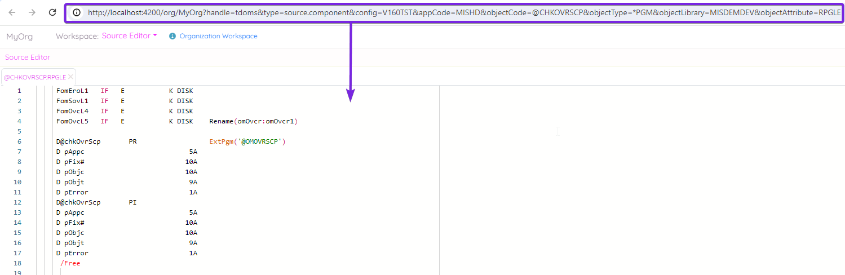Click the blue info icon beside Organization Workspace
This screenshot has height=275, width=845.
click(172, 36)
